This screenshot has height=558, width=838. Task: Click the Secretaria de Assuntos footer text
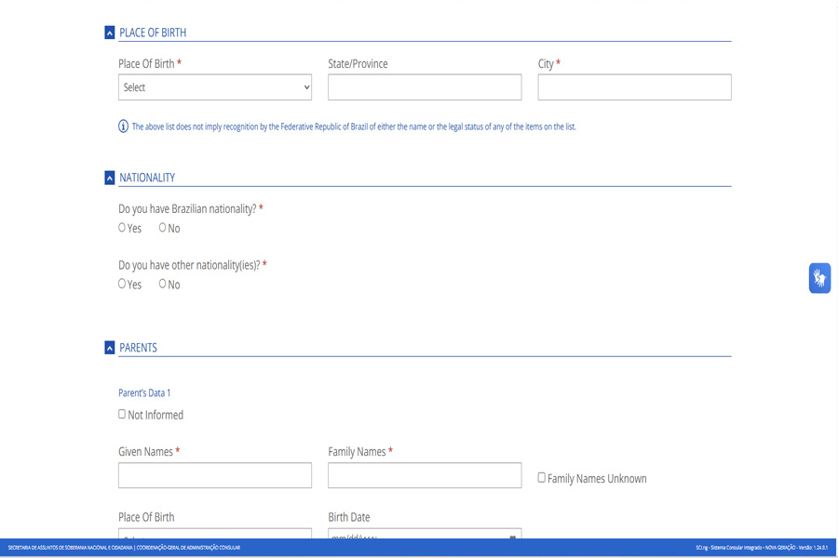[x=124, y=548]
